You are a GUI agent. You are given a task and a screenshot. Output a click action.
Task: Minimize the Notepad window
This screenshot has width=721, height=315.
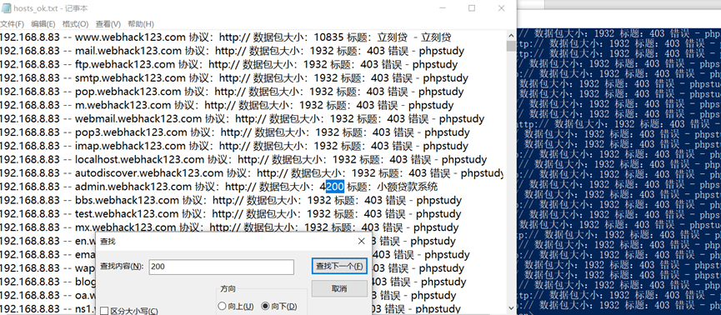(443, 8)
